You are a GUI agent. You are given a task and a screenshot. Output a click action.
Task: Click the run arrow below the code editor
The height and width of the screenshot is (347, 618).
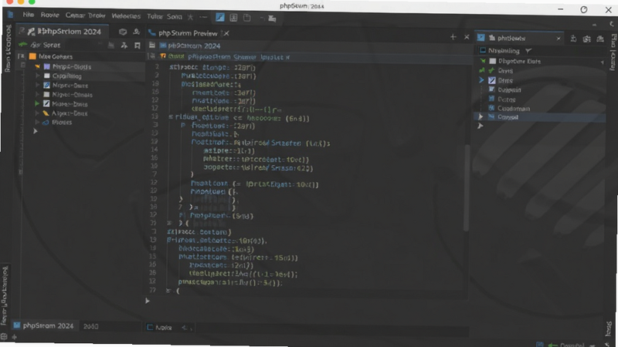tap(148, 301)
